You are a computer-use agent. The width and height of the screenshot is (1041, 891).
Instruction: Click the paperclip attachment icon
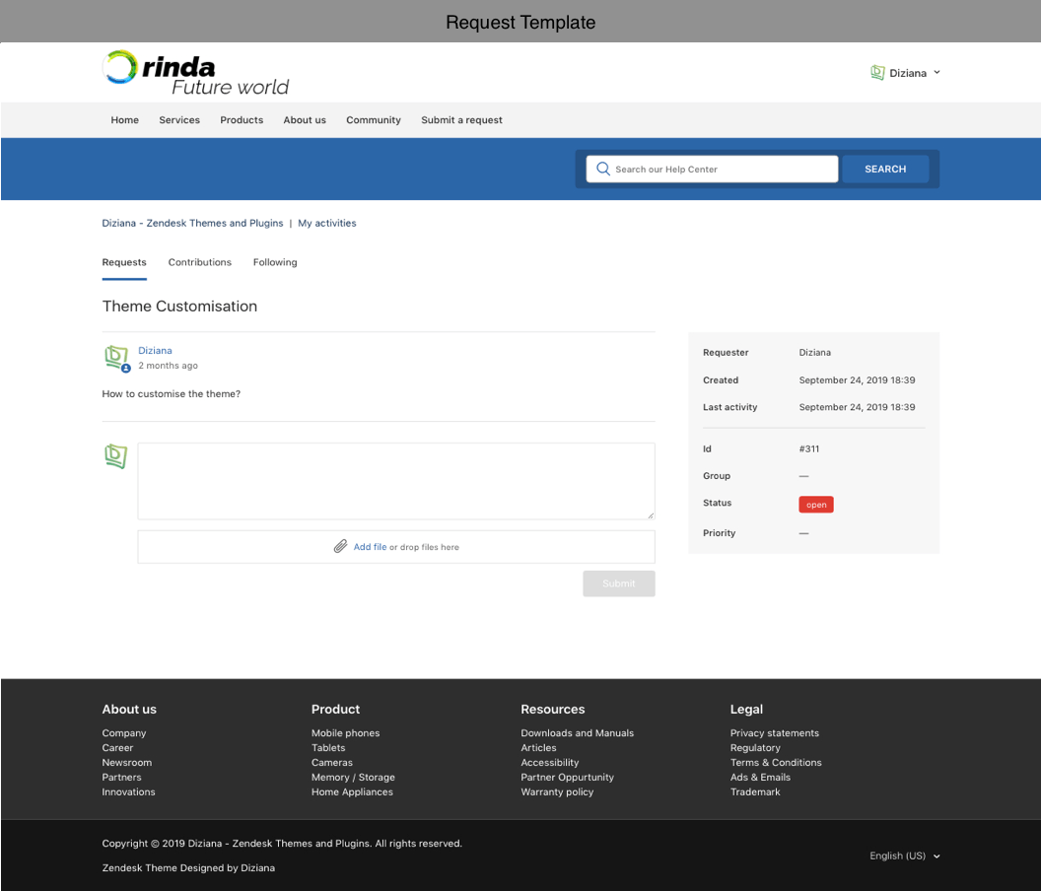click(340, 547)
